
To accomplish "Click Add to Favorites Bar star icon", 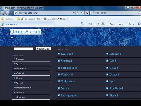I will pos(19,19).
